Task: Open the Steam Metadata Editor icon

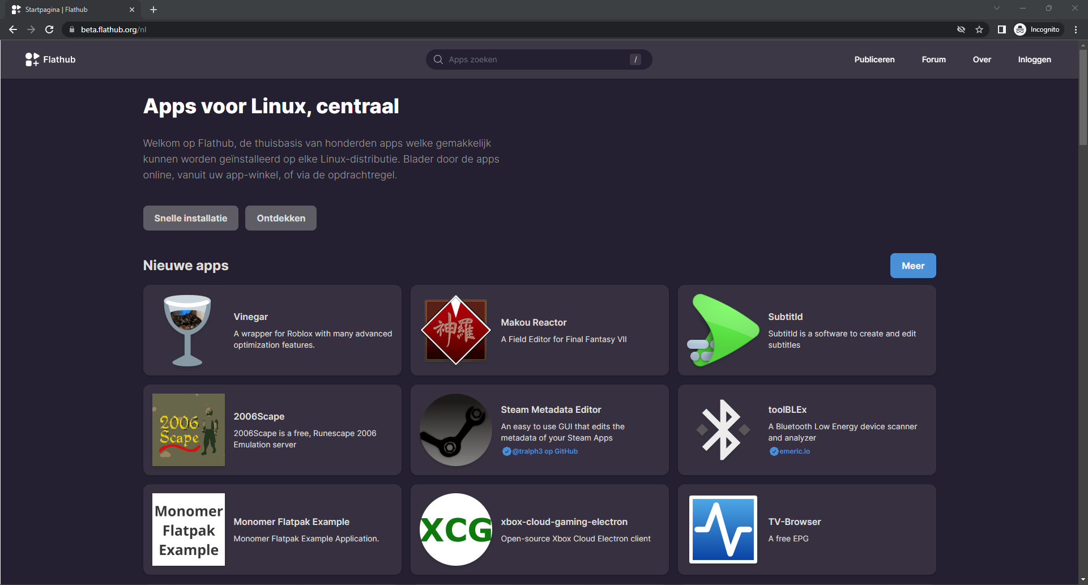Action: point(455,430)
